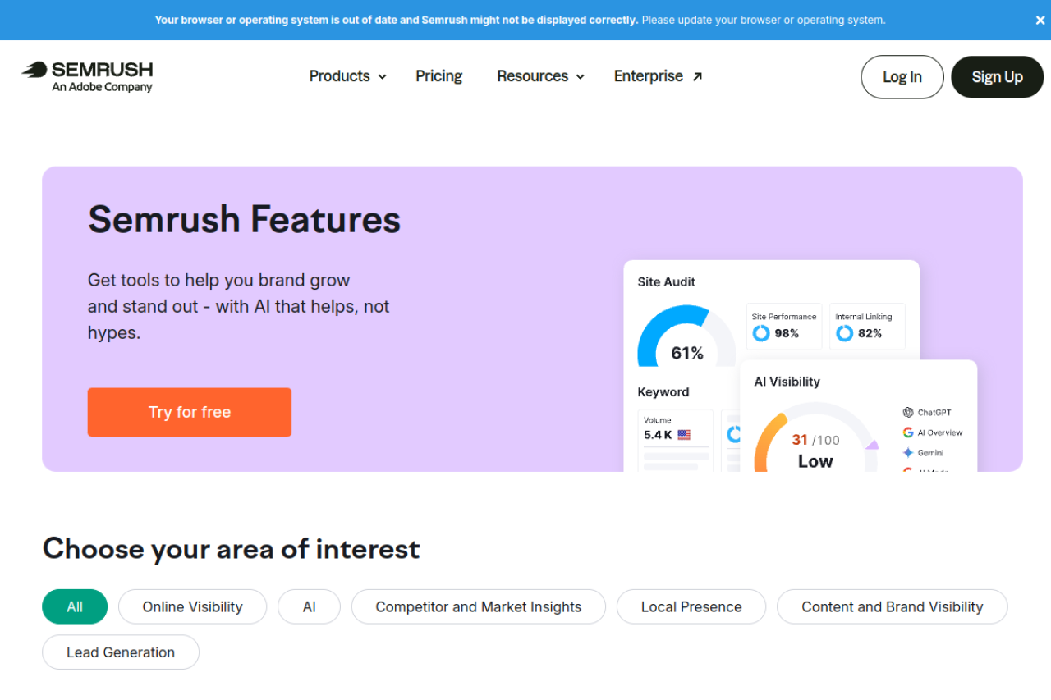Click the Keyword section label
Screen dimensions: 1051x700
click(663, 392)
